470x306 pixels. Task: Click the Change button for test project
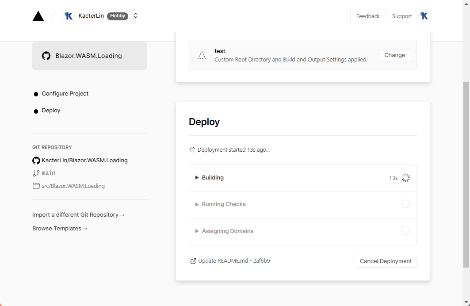[x=394, y=55]
